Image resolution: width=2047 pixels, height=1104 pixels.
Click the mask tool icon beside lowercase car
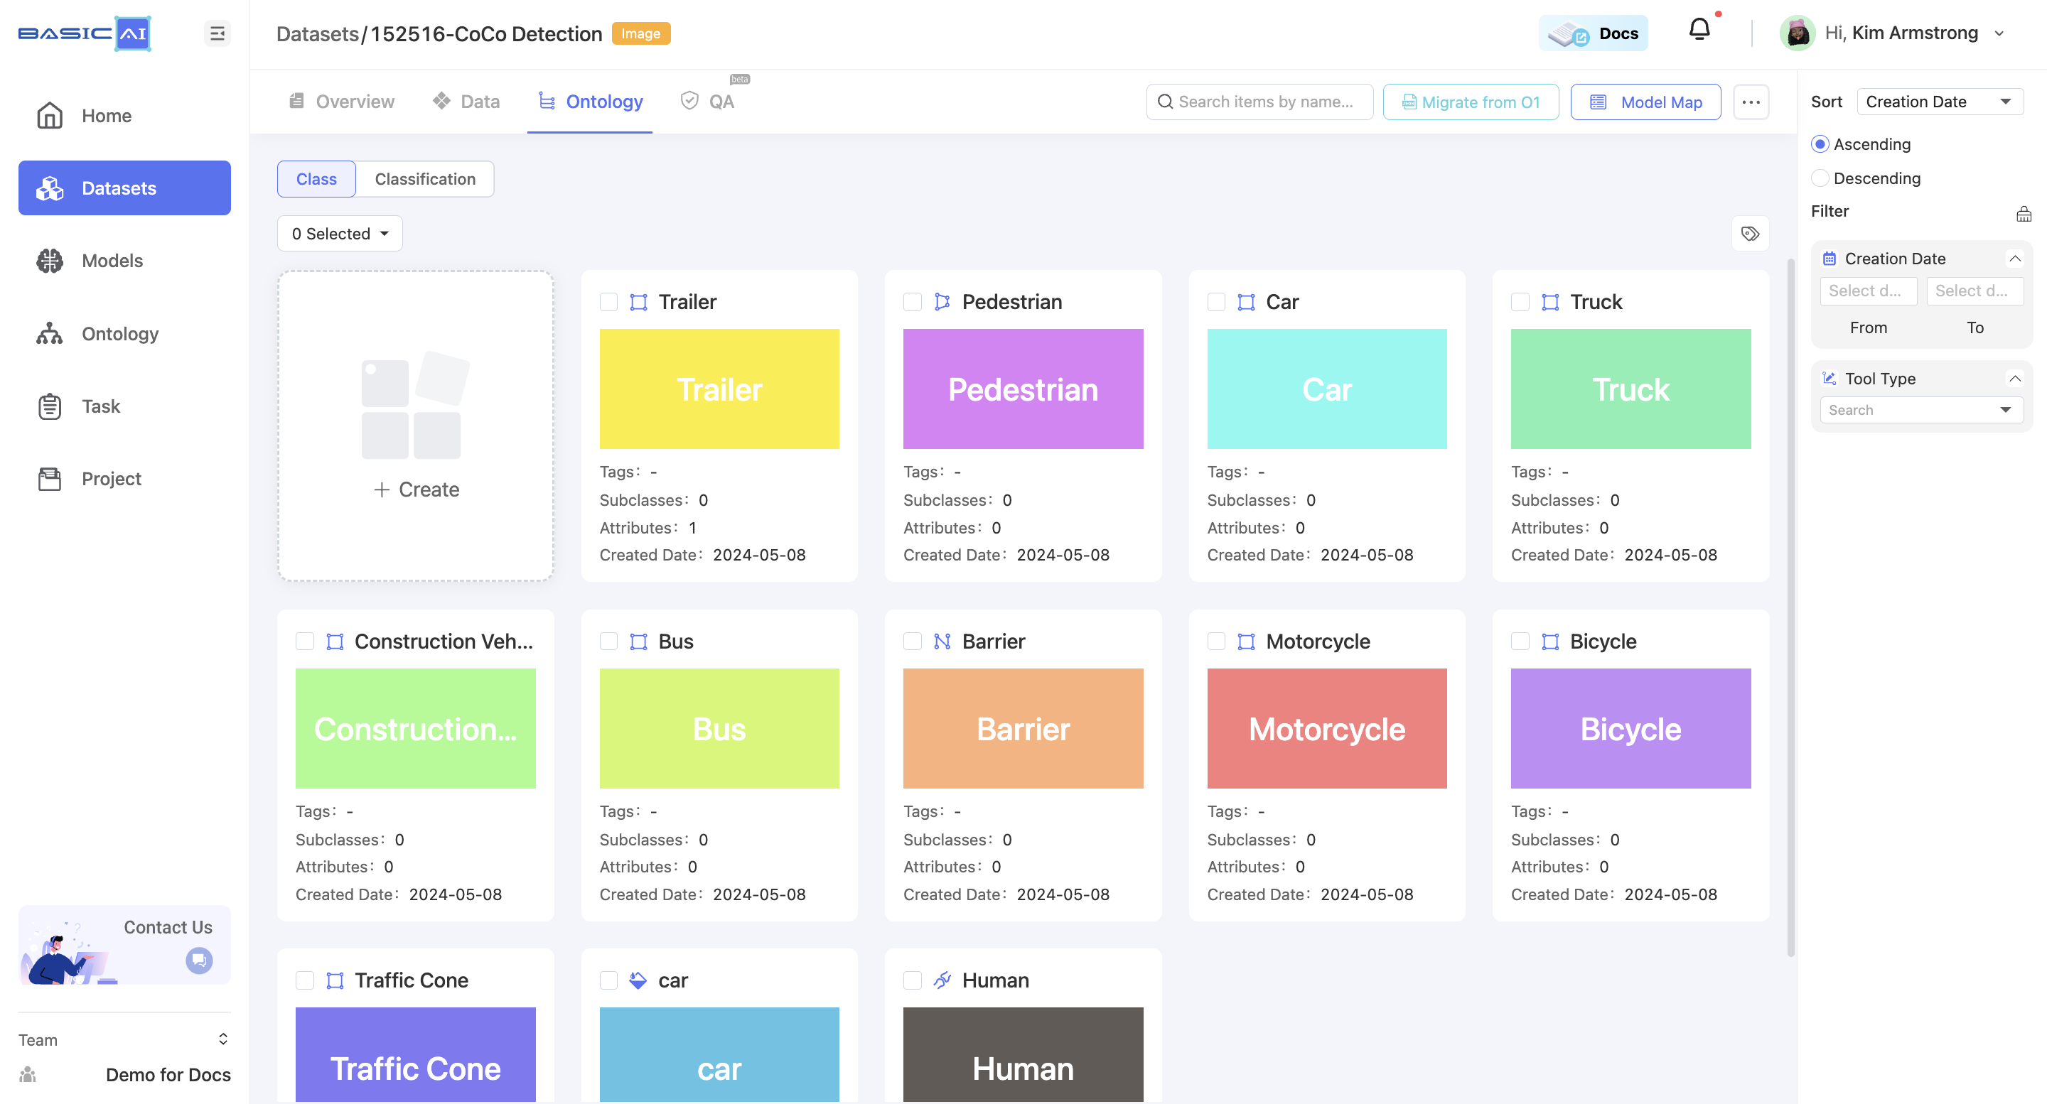638,980
